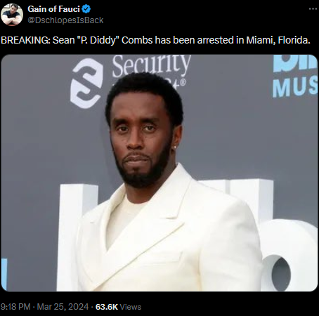The width and height of the screenshot is (319, 316).
Task: Visit the @DschlopesIsBack handle link
Action: [65, 20]
